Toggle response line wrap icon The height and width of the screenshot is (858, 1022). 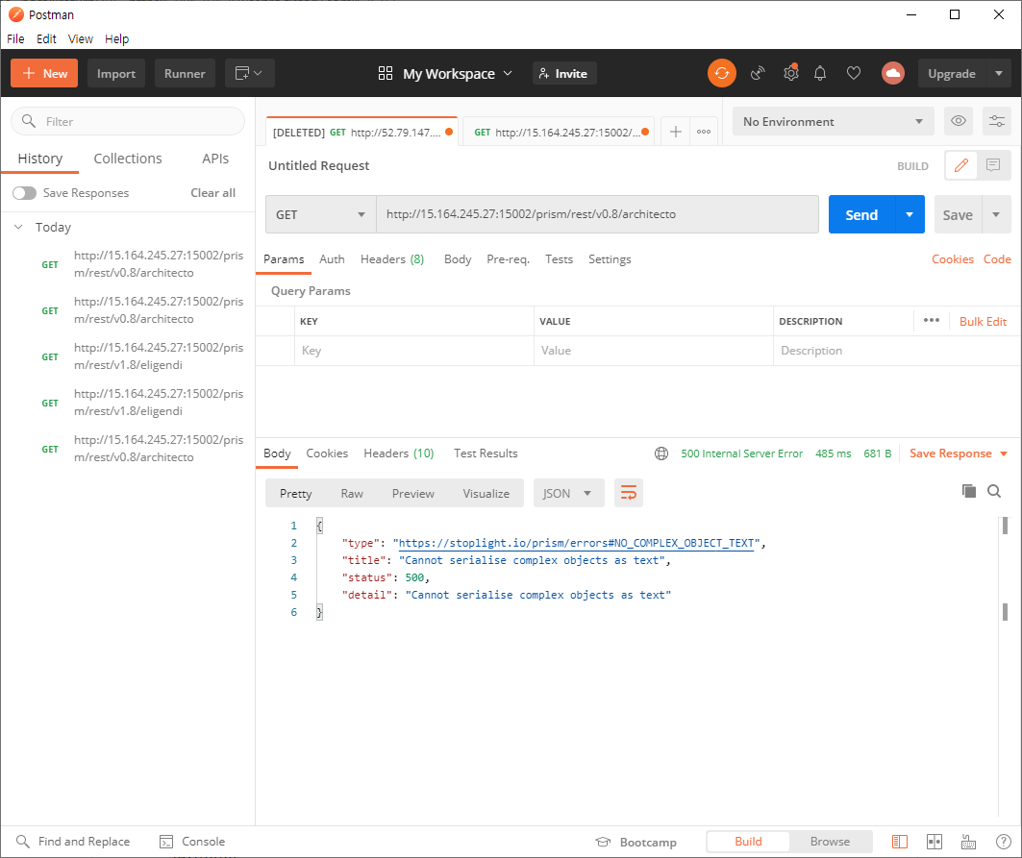tap(629, 493)
